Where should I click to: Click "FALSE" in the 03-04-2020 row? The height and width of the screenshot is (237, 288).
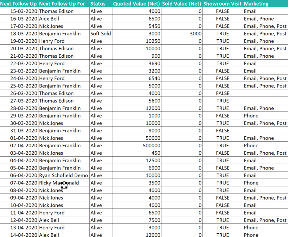pos(223,153)
